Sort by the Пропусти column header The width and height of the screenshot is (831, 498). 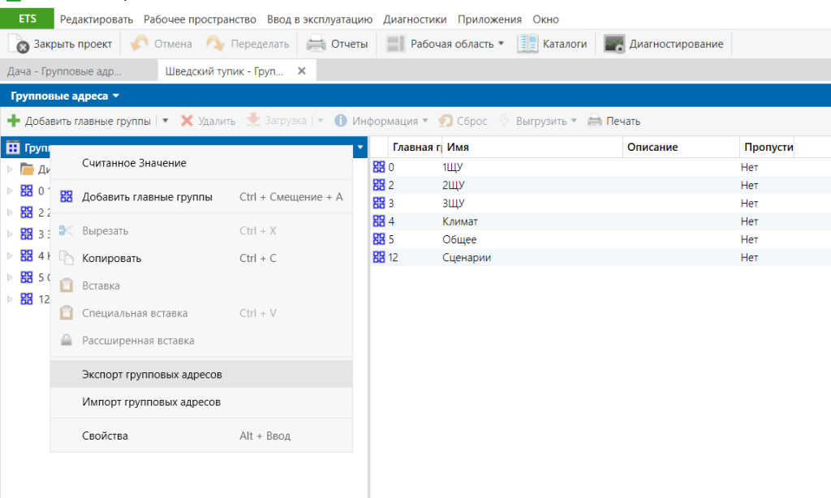pyautogui.click(x=767, y=147)
